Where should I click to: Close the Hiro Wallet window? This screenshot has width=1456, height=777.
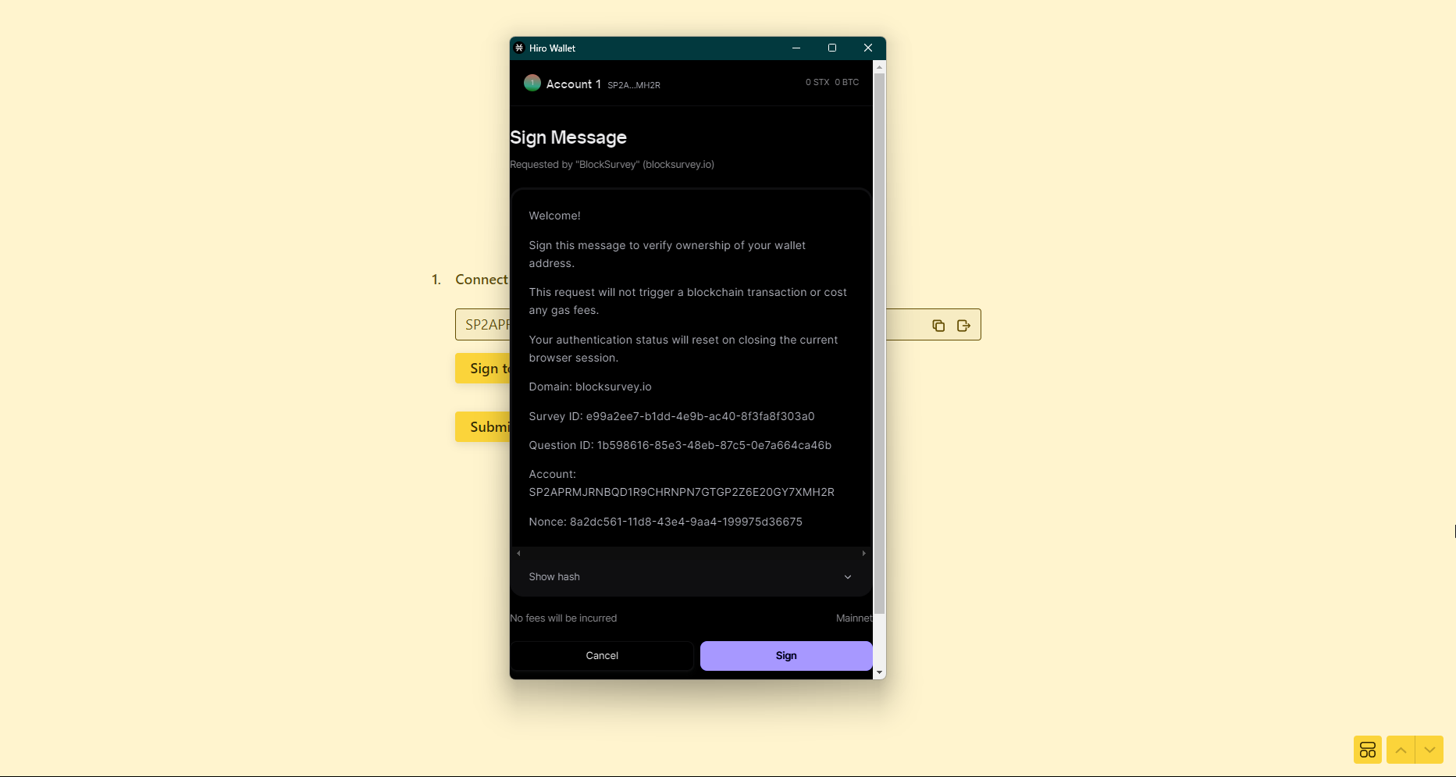[868, 48]
